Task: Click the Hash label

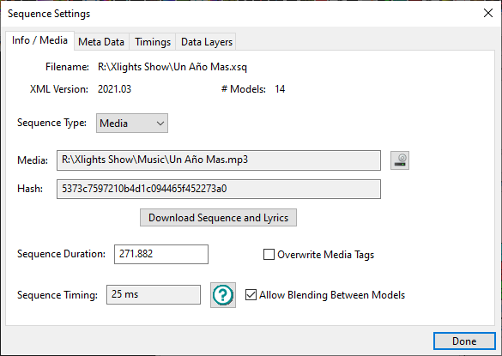Action: (x=30, y=189)
